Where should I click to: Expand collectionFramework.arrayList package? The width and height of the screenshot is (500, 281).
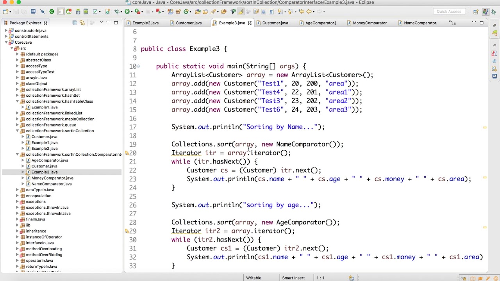tap(17, 89)
